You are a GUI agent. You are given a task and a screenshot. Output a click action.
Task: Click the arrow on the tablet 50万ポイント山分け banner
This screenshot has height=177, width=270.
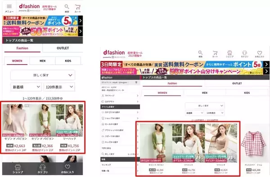(266, 71)
